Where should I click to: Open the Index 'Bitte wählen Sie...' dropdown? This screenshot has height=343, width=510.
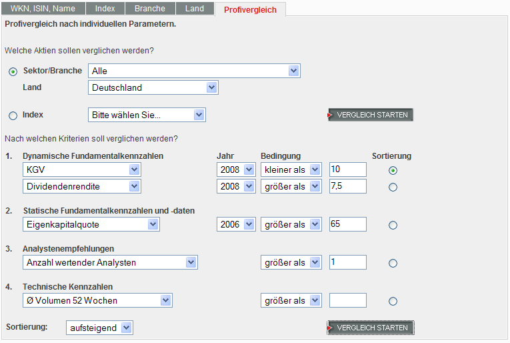(147, 115)
